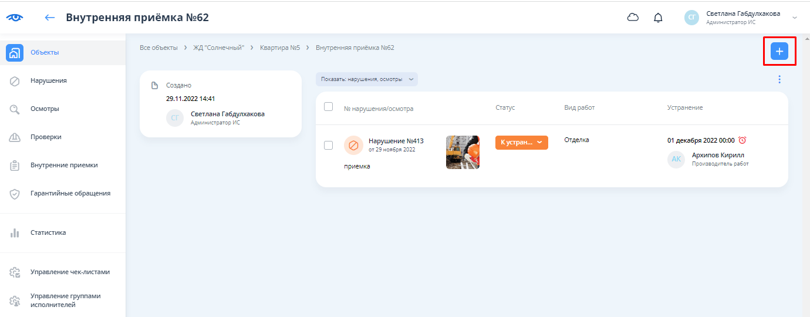Toggle the select-all checkbox in table header
The height and width of the screenshot is (317, 810).
coord(329,107)
